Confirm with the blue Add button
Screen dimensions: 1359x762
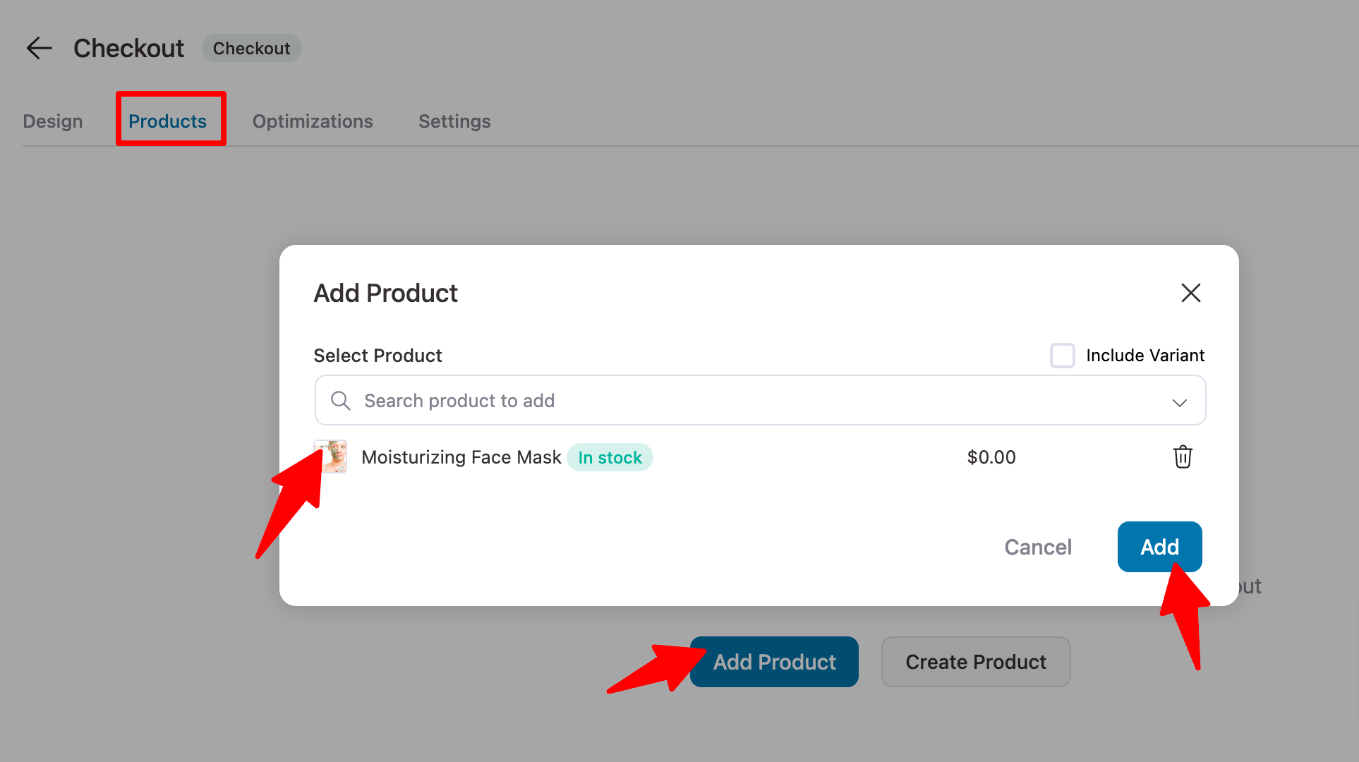coord(1159,547)
